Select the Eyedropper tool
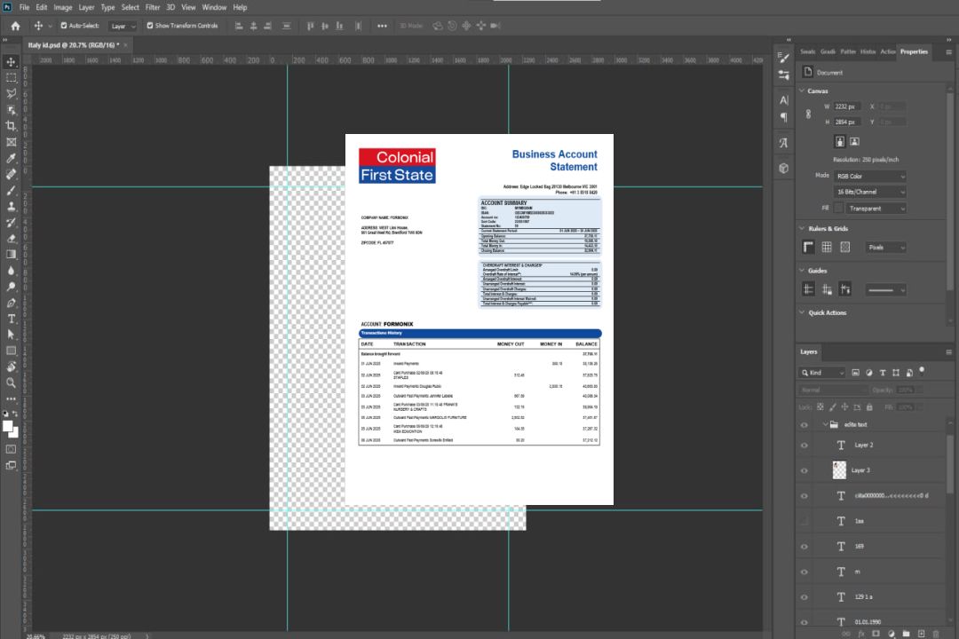The height and width of the screenshot is (639, 959). point(11,158)
